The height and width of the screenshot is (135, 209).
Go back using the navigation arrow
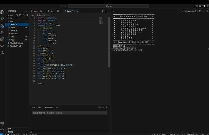pyautogui.click(x=62, y=6)
